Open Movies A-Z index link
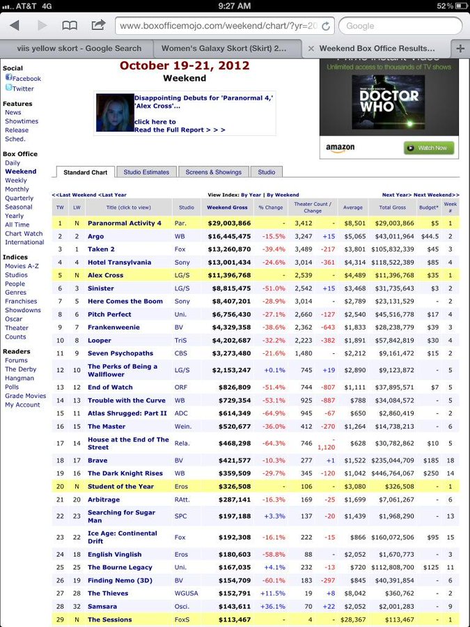Image resolution: width=470 pixels, height=627 pixels. click(22, 266)
